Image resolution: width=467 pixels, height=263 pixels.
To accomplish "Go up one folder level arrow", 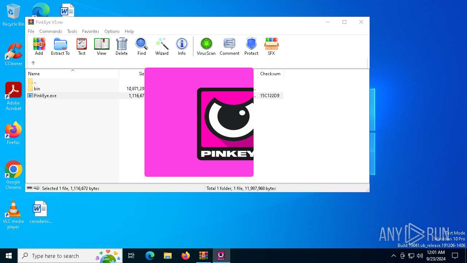I will (x=33, y=63).
